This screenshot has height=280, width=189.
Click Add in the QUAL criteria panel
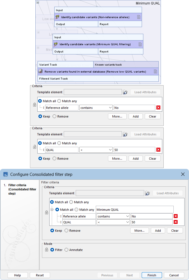click(136, 159)
